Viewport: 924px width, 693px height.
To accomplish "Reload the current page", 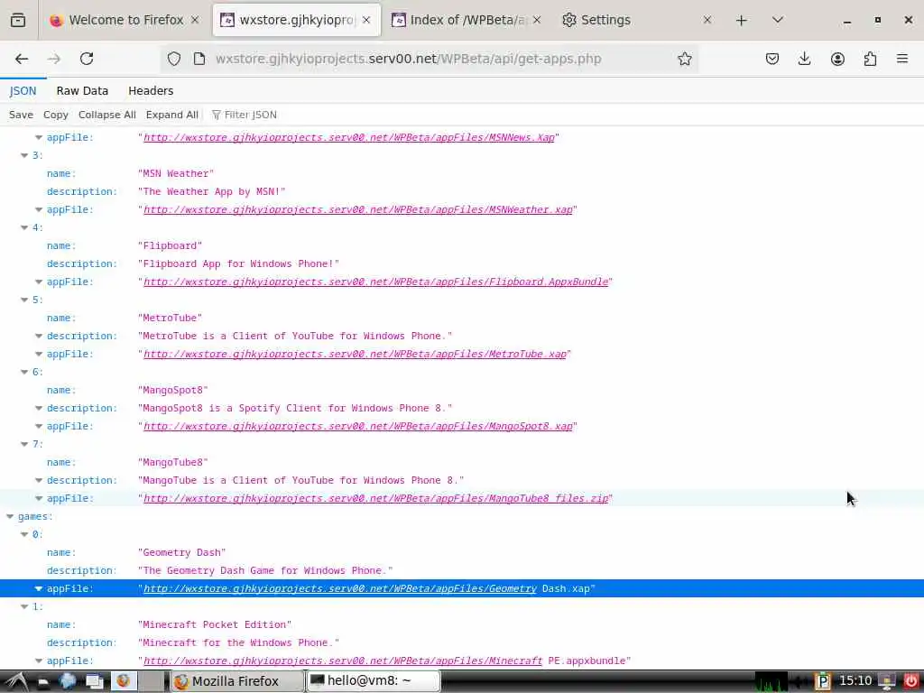I will 87,59.
